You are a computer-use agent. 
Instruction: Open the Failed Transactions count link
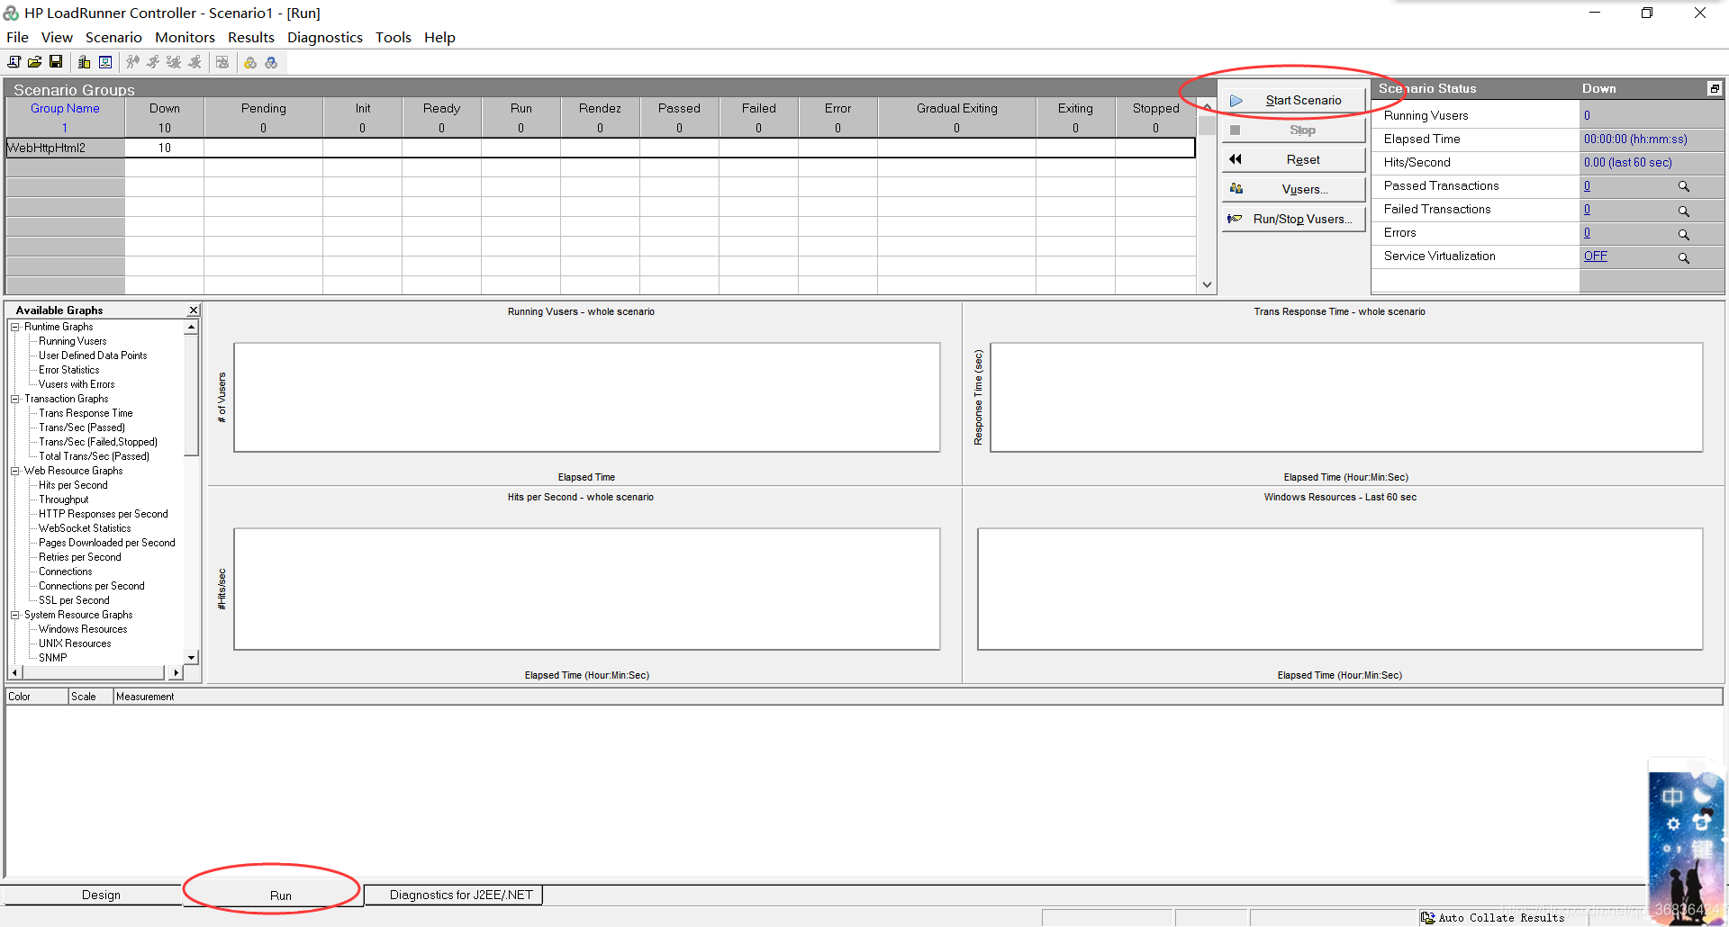tap(1587, 209)
